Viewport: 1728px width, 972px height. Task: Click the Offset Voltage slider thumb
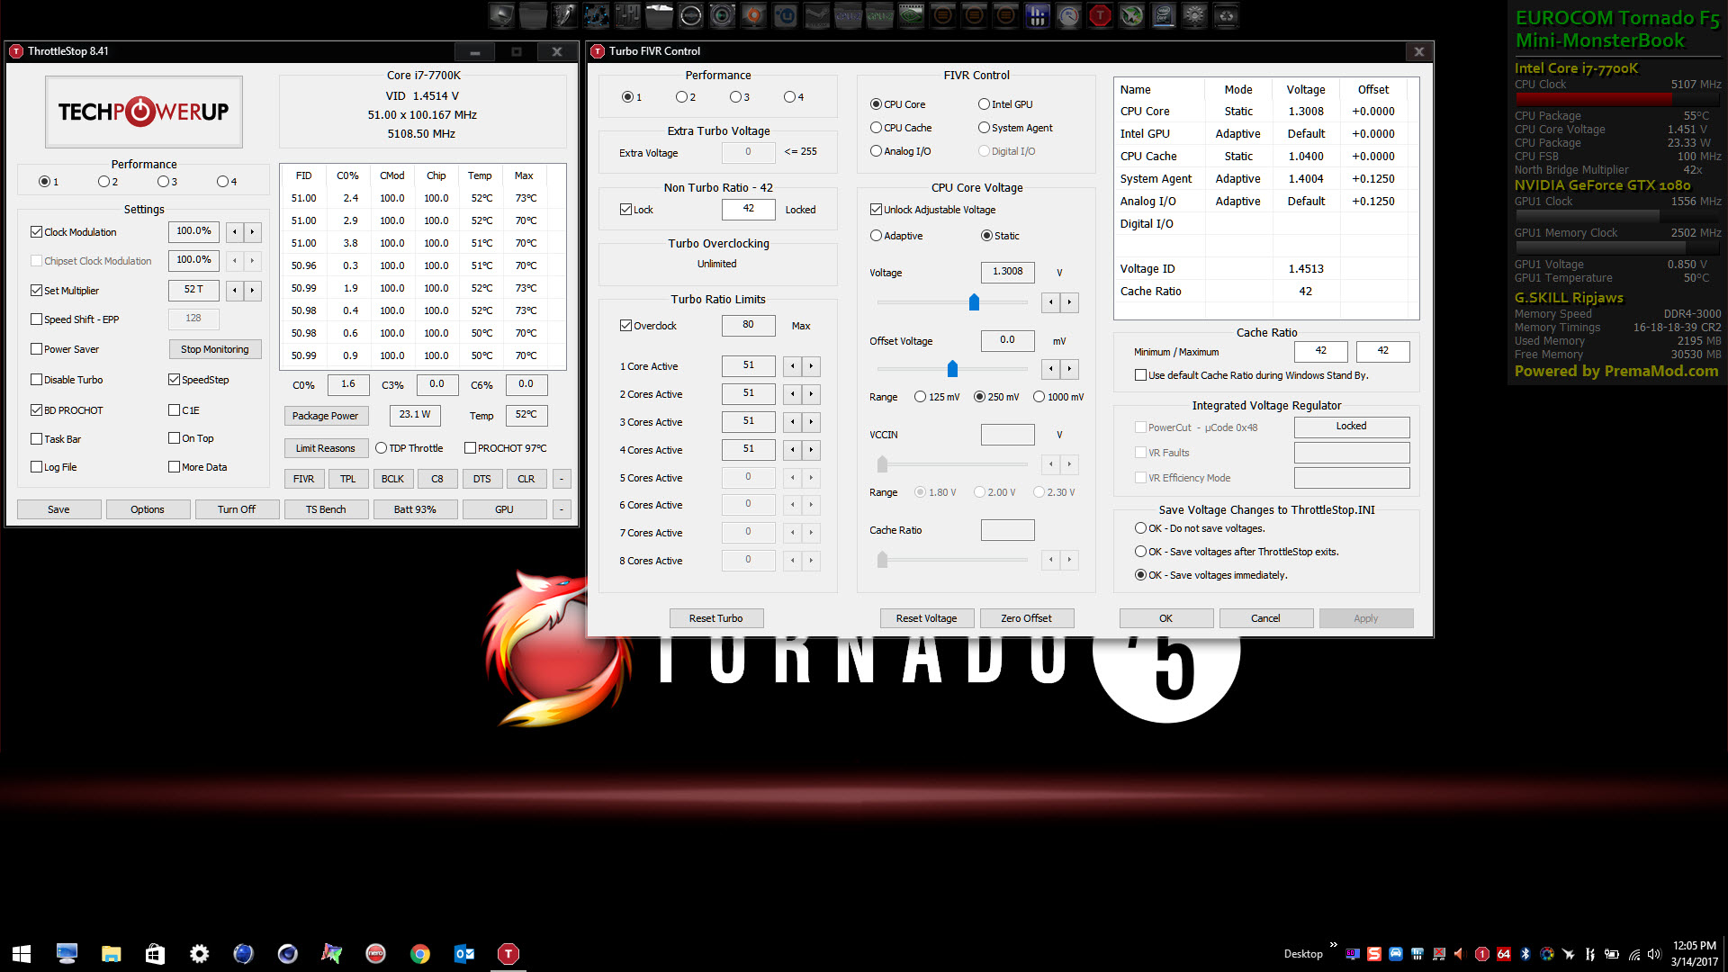click(952, 369)
